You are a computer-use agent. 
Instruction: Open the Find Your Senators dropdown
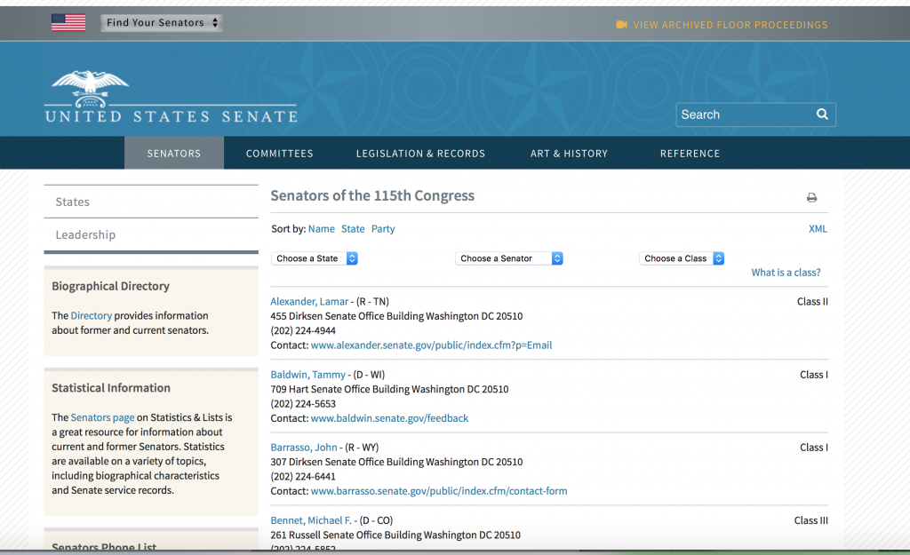(162, 22)
